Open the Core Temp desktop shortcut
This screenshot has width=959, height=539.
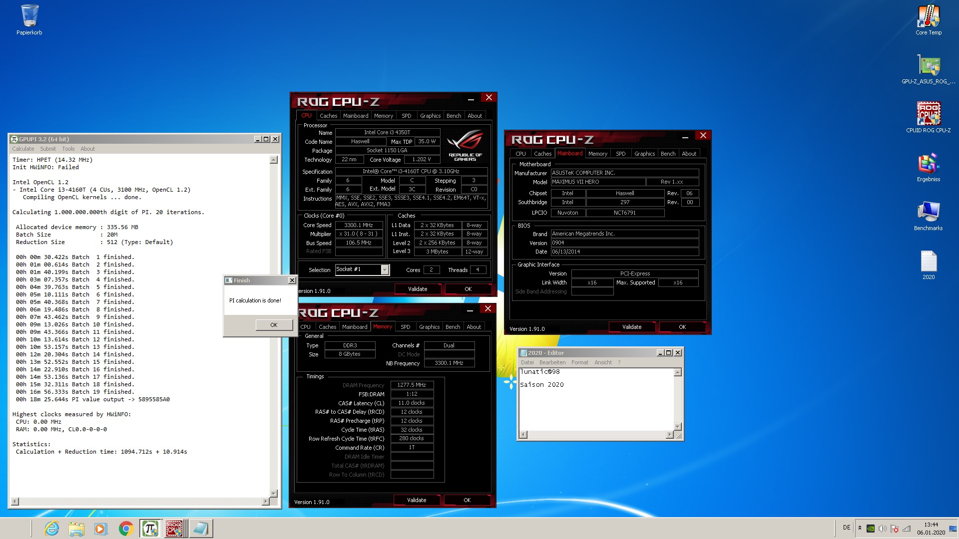(x=929, y=20)
